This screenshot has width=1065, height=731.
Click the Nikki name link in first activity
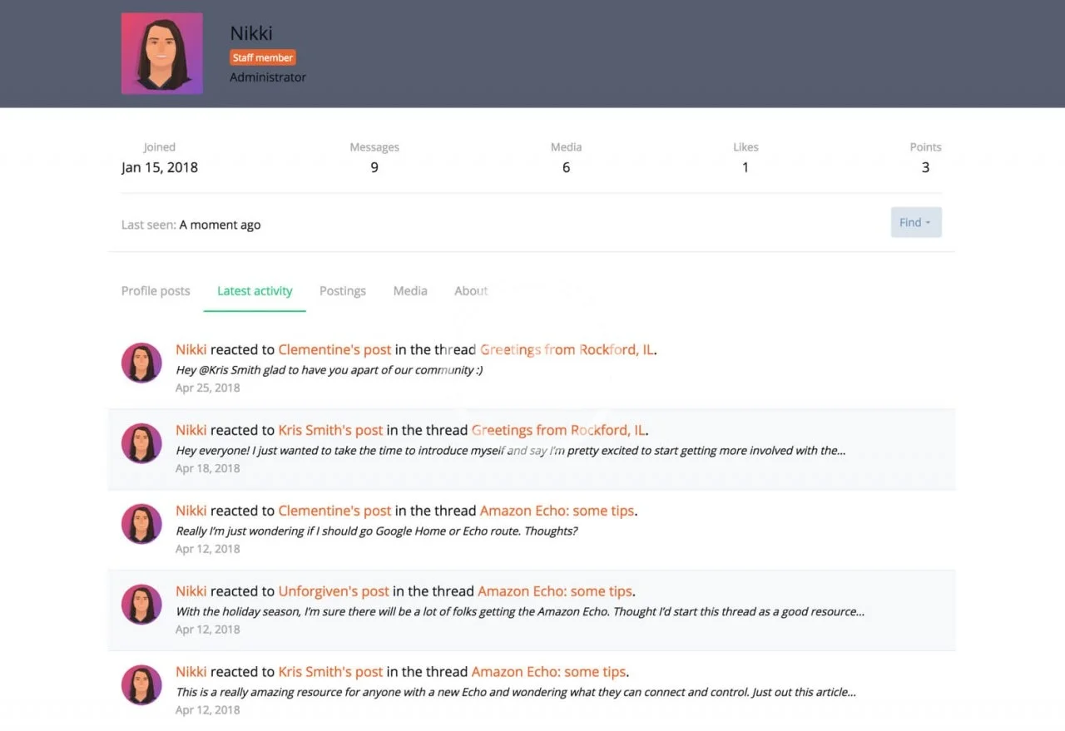click(x=191, y=350)
